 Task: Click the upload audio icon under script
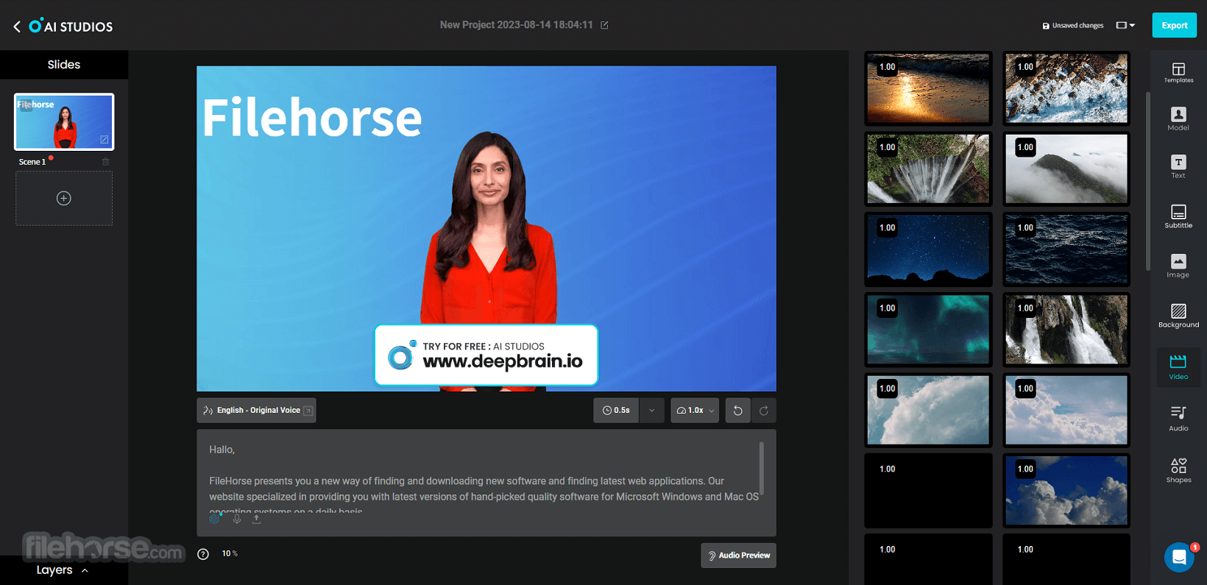[x=256, y=519]
